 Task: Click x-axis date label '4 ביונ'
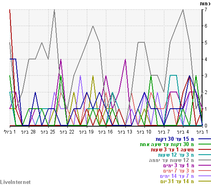(x=183, y=132)
